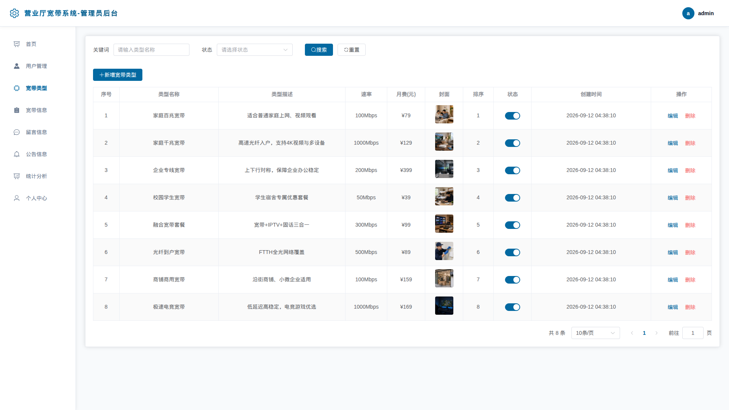The height and width of the screenshot is (410, 729).
Task: Disable 企业专线宽带 status switch
Action: click(x=512, y=170)
